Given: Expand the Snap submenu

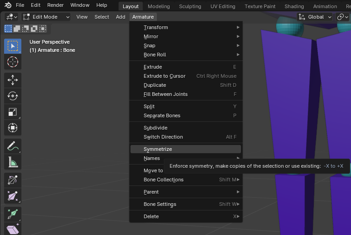Looking at the screenshot, I should tap(186, 45).
